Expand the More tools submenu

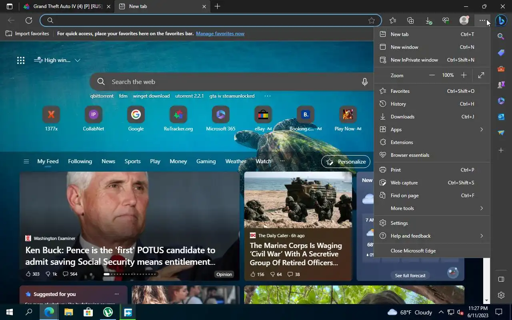point(432,208)
